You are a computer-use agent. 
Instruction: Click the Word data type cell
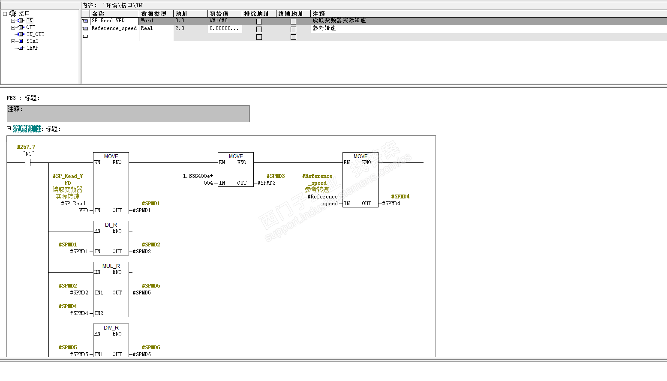156,21
